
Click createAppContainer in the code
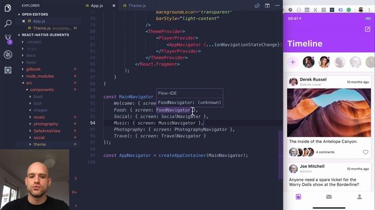pos(182,156)
